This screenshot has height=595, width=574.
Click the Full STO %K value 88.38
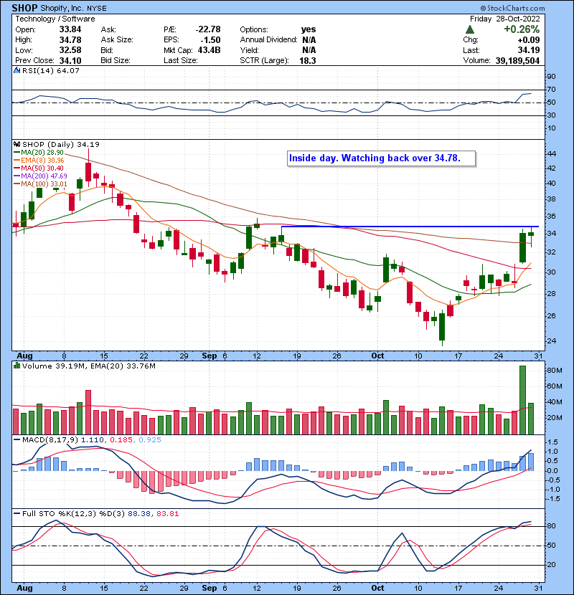pyautogui.click(x=139, y=513)
